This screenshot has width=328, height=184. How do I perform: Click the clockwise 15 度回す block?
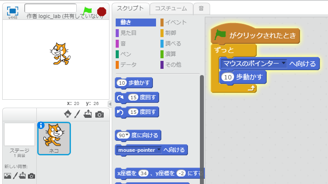137,98
